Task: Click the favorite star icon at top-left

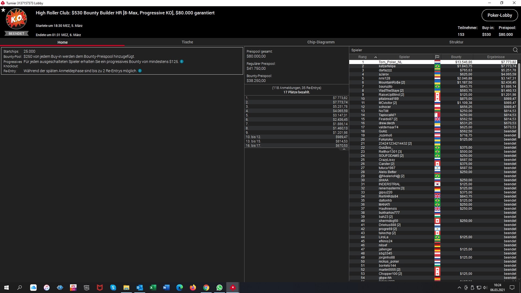Action: pyautogui.click(x=3, y=10)
